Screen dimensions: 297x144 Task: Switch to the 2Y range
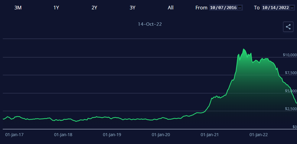point(94,8)
